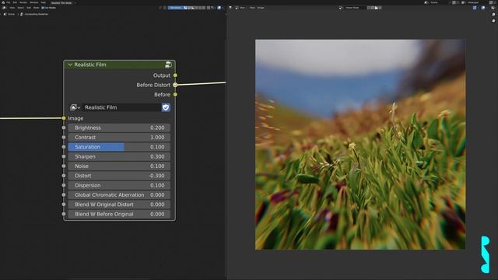The image size is (498, 280).
Task: Open the Help menu
Action: point(44,2)
